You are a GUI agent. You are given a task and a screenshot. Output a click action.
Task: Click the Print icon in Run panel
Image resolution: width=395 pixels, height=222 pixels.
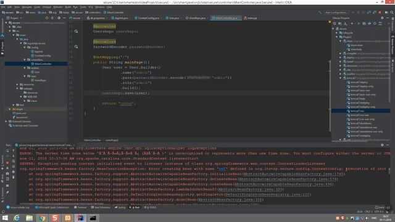[14, 172]
